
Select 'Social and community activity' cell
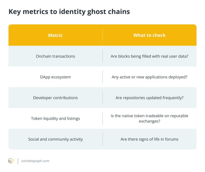coord(55,139)
